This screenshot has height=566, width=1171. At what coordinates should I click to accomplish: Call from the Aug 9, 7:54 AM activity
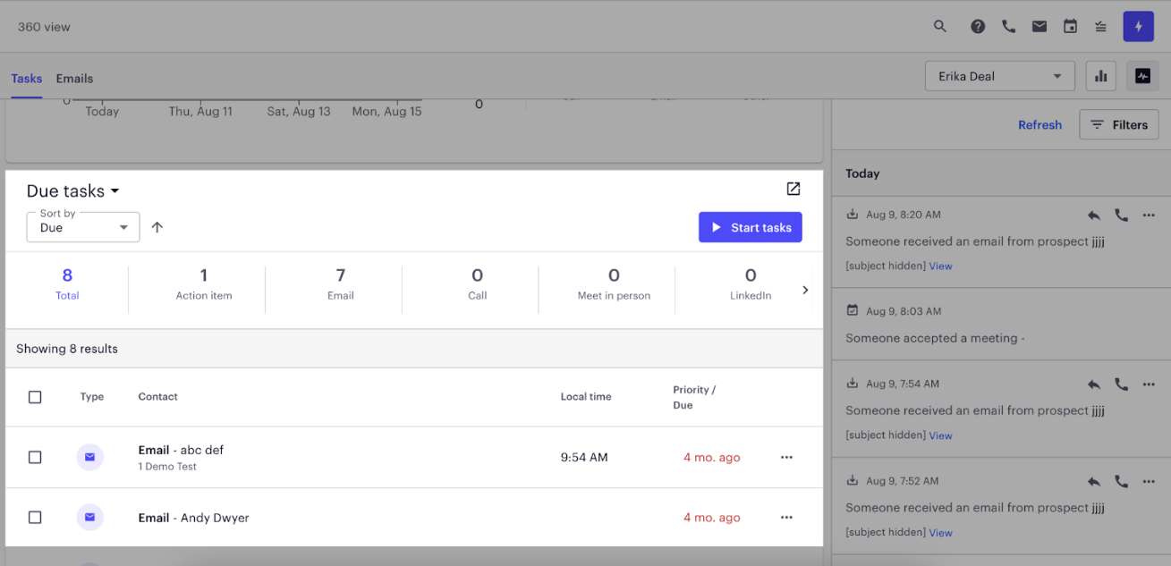pyautogui.click(x=1122, y=384)
